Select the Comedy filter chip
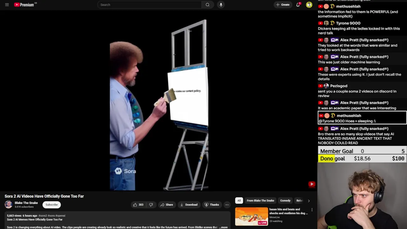Viewport: 407px width, 229px height. [285, 201]
